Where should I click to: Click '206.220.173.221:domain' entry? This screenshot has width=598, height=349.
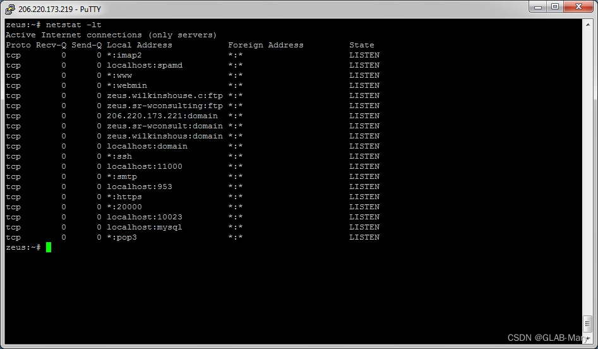tap(162, 116)
